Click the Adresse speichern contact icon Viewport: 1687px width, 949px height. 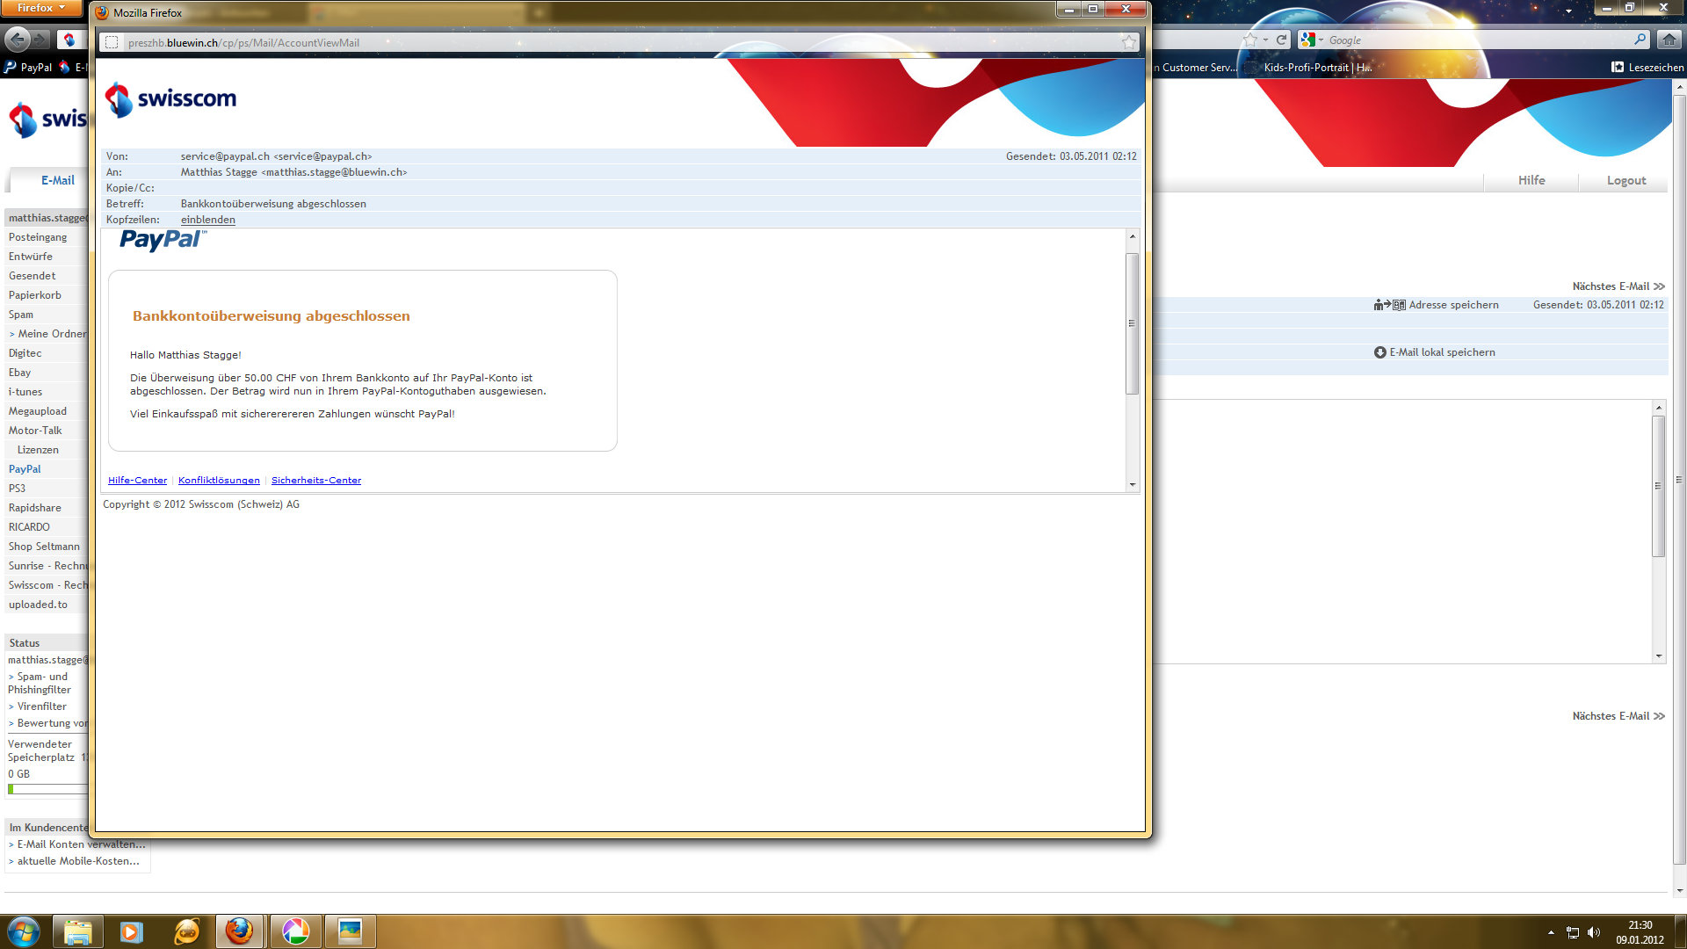[1389, 305]
